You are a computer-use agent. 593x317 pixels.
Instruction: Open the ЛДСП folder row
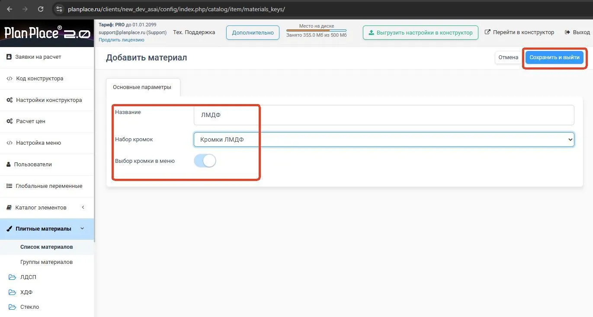coord(47,277)
